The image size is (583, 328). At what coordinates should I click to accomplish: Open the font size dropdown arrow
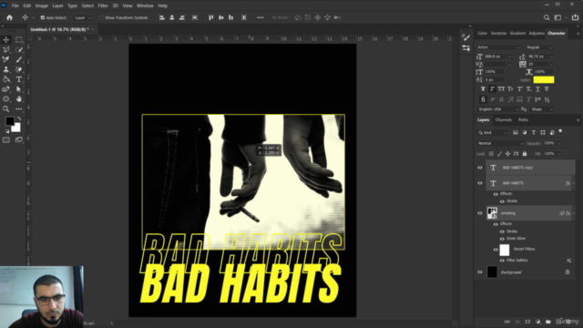click(510, 56)
